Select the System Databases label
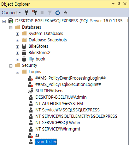 point(46,34)
